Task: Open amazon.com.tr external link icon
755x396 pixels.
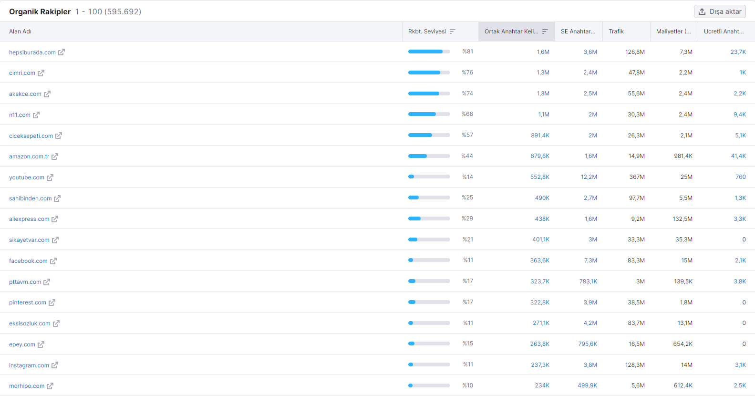Action: (x=55, y=156)
